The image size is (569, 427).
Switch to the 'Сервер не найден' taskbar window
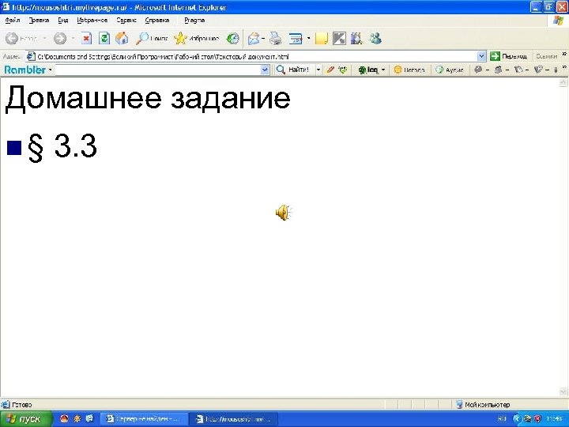click(143, 419)
